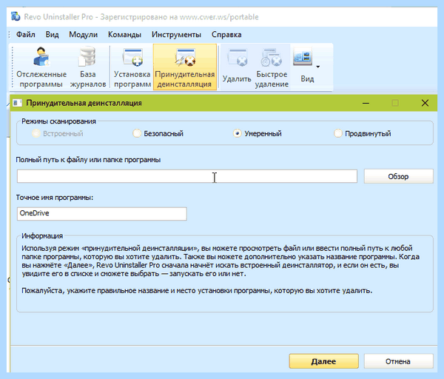This screenshot has height=379, width=444.
Task: Focus the full program path field
Action: [x=187, y=176]
